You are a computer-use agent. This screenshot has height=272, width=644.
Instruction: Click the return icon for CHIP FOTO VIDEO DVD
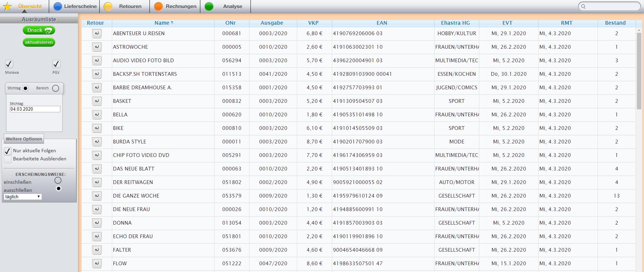click(x=97, y=155)
